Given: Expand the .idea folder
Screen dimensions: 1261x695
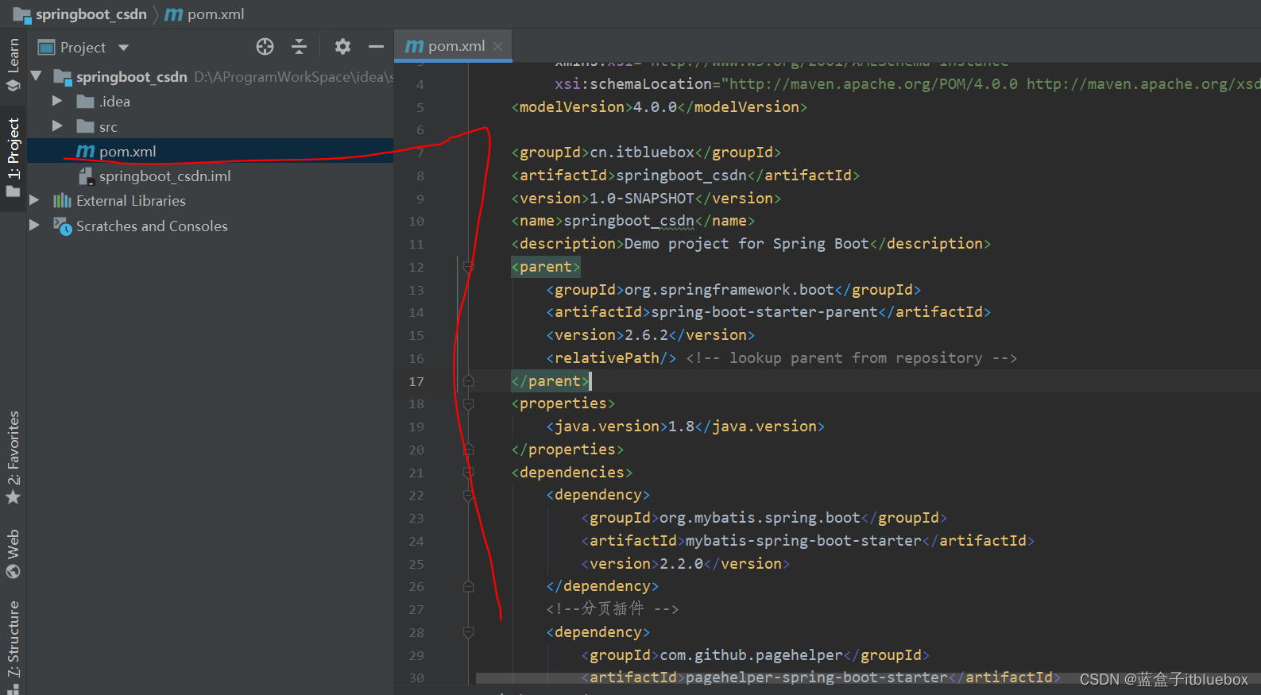Looking at the screenshot, I should (57, 101).
